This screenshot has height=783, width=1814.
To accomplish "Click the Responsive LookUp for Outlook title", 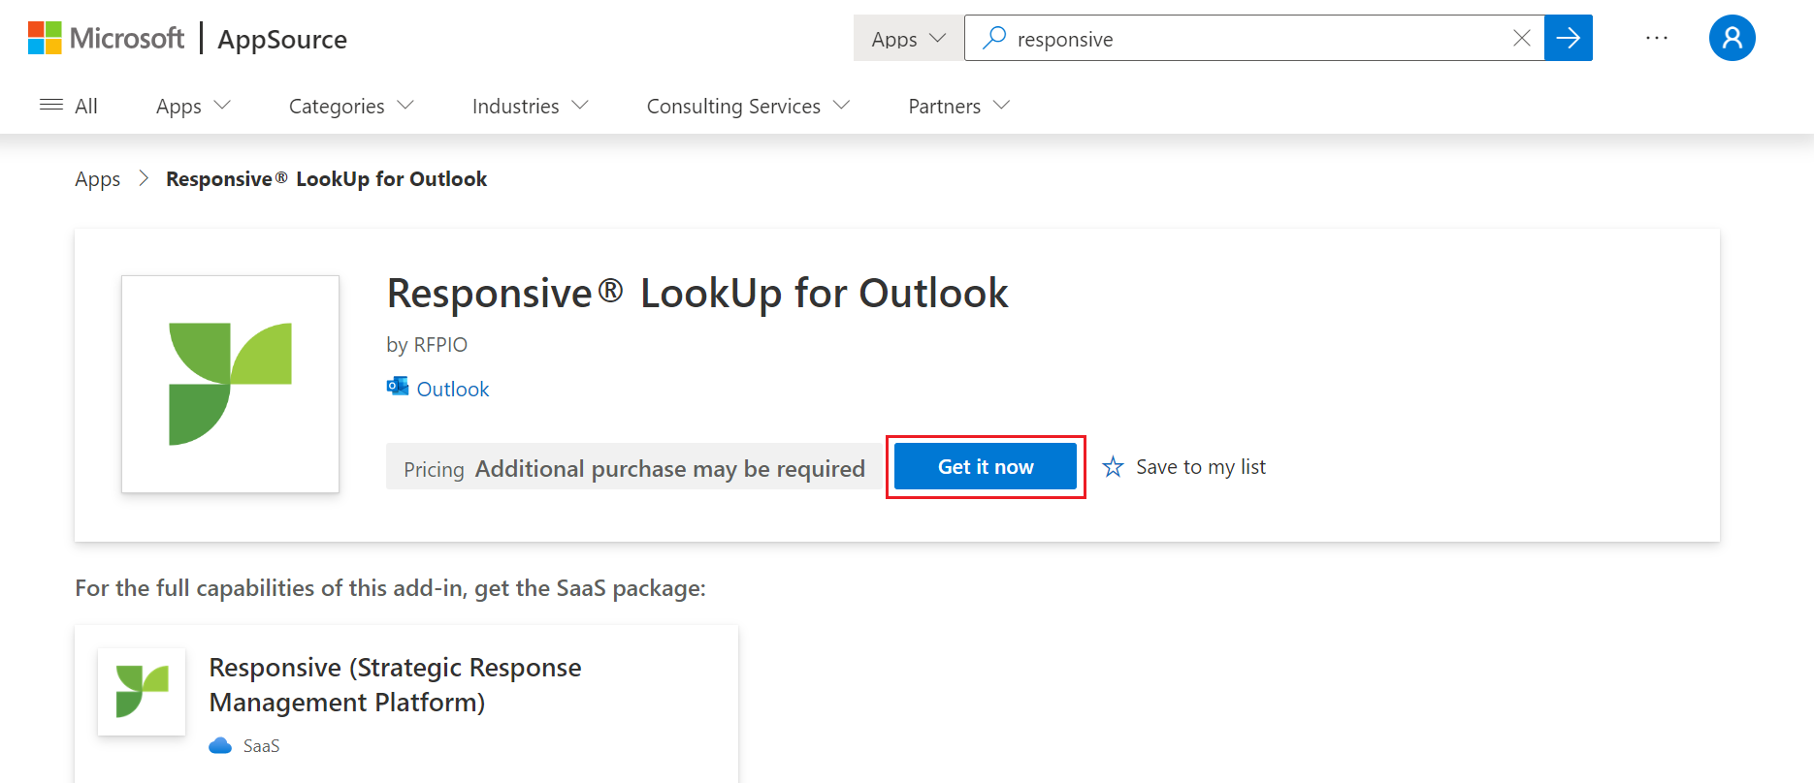I will click(697, 294).
